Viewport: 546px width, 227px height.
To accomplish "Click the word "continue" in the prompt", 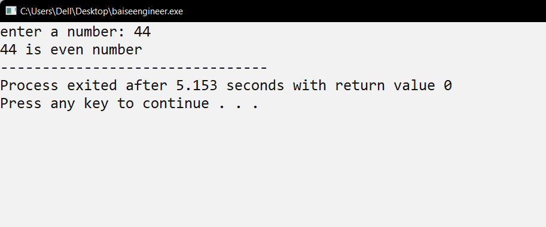I will 176,103.
